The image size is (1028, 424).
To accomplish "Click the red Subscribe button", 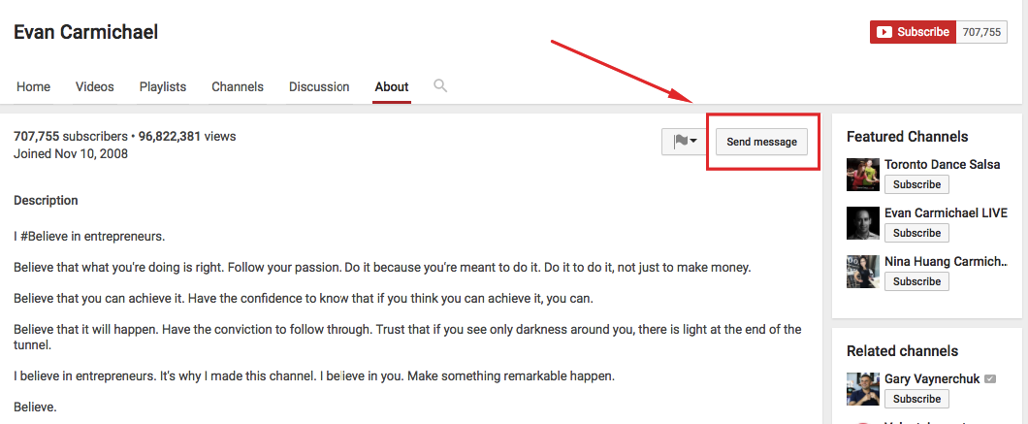I will [x=914, y=31].
